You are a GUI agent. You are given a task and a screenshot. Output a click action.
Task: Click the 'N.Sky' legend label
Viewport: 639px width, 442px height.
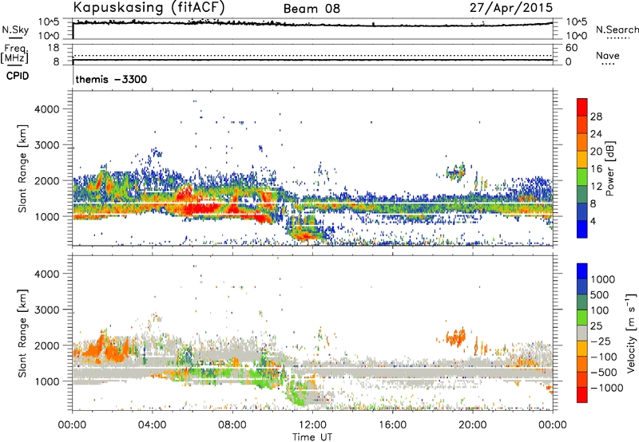15,30
